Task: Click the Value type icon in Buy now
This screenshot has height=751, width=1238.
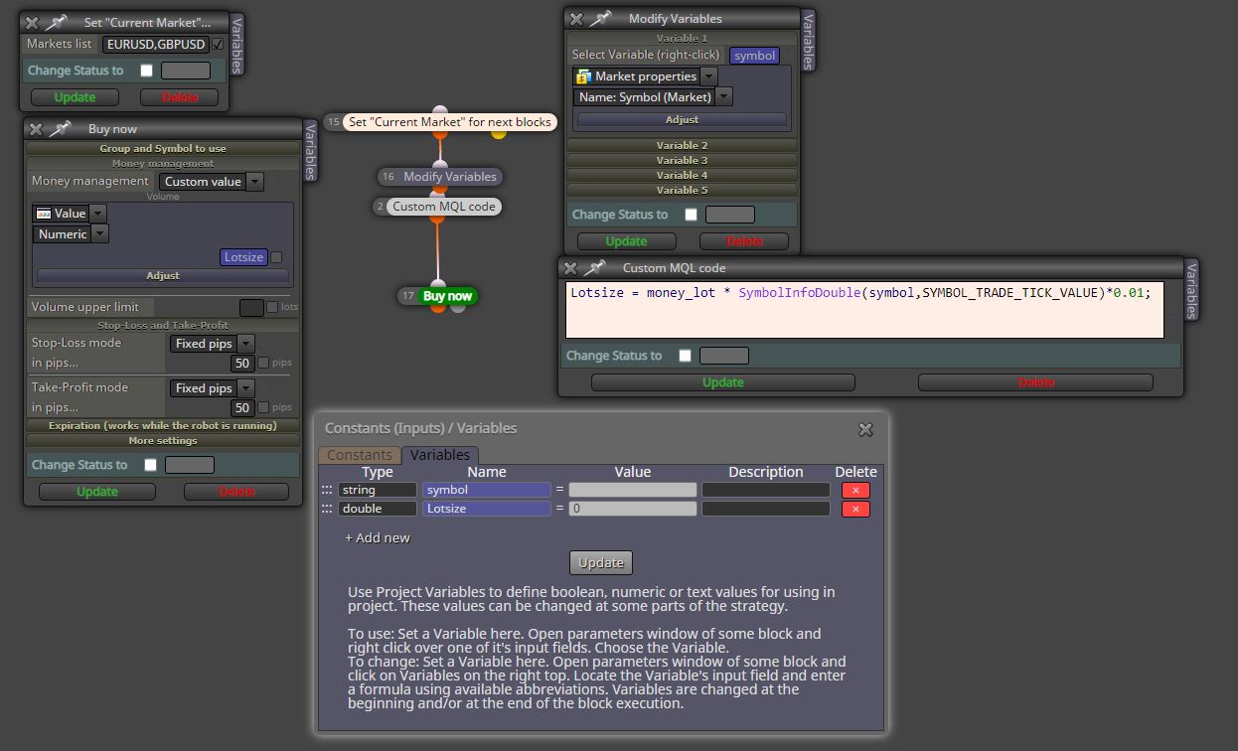Action: [43, 214]
